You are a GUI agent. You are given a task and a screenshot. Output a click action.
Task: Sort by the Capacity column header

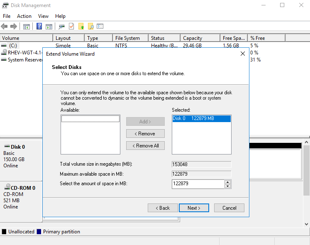pos(200,38)
